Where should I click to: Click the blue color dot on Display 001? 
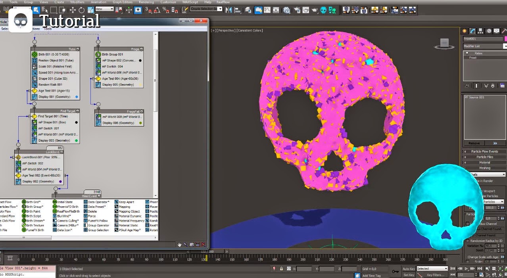point(77,97)
